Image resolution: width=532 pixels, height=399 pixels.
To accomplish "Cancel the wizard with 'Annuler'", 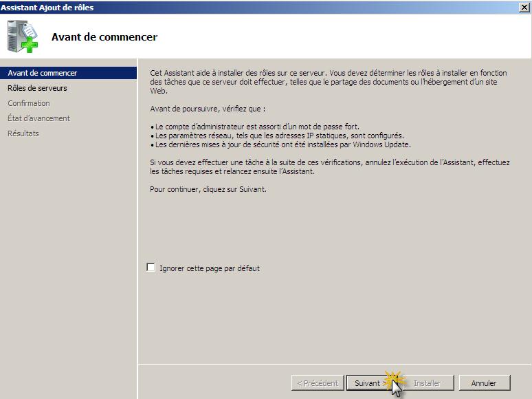I will point(484,383).
